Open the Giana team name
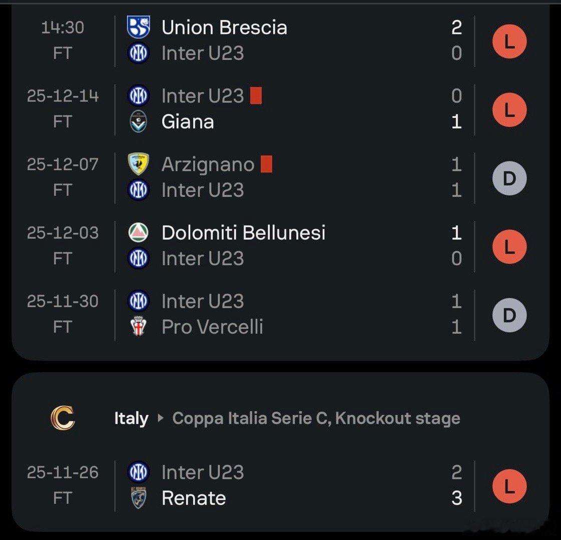This screenshot has width=561, height=540. tap(188, 122)
